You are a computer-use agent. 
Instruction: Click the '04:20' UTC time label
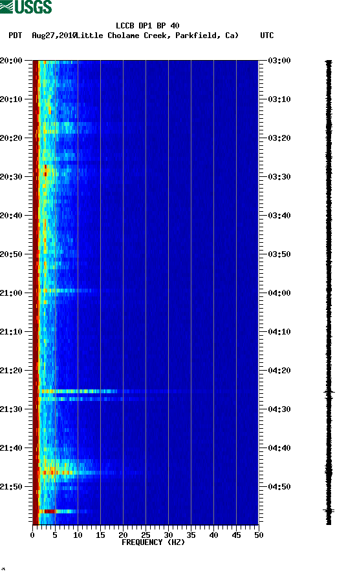[279, 370]
